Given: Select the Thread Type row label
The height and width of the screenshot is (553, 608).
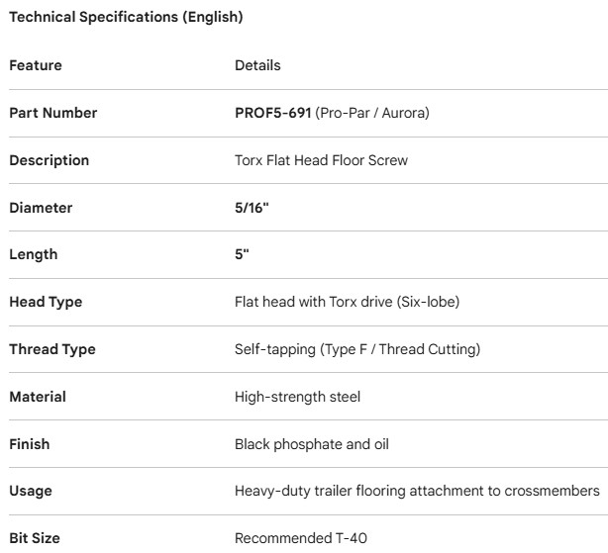Looking at the screenshot, I should click(x=52, y=349).
